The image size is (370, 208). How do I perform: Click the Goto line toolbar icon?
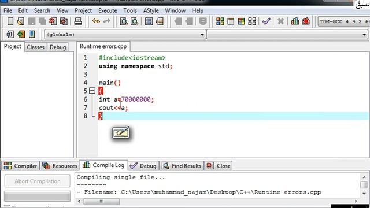click(160, 21)
